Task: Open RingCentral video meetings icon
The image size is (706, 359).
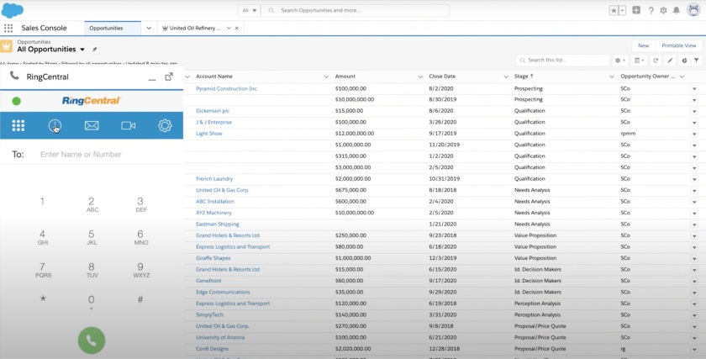Action: coord(129,125)
